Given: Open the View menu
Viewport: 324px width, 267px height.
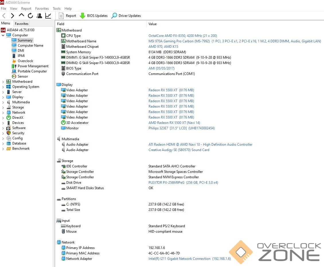Looking at the screenshot, I should click(14, 9).
